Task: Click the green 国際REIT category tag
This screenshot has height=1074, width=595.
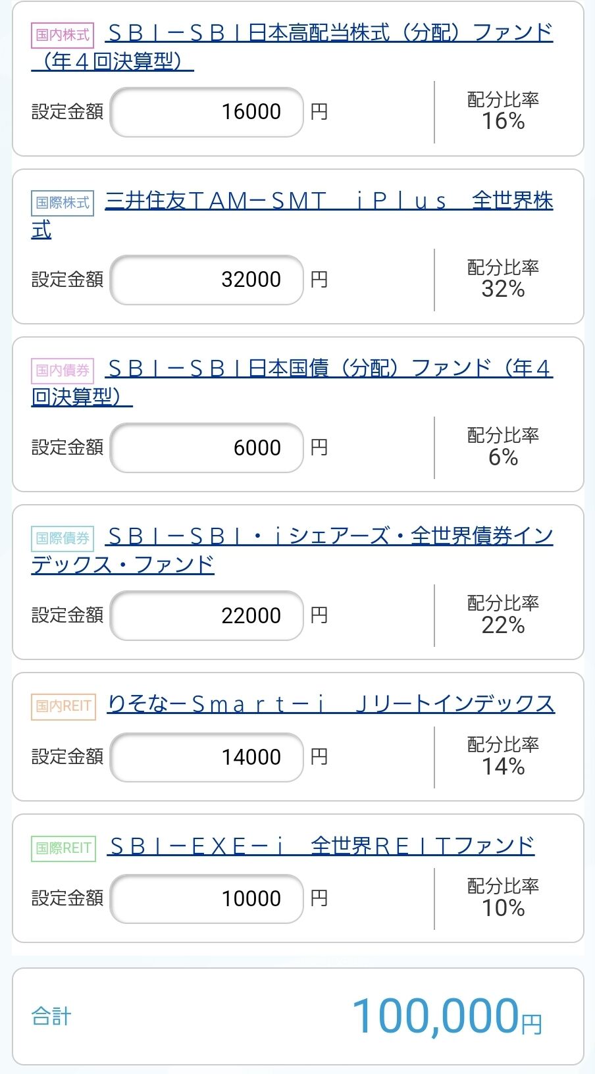Action: 63,848
